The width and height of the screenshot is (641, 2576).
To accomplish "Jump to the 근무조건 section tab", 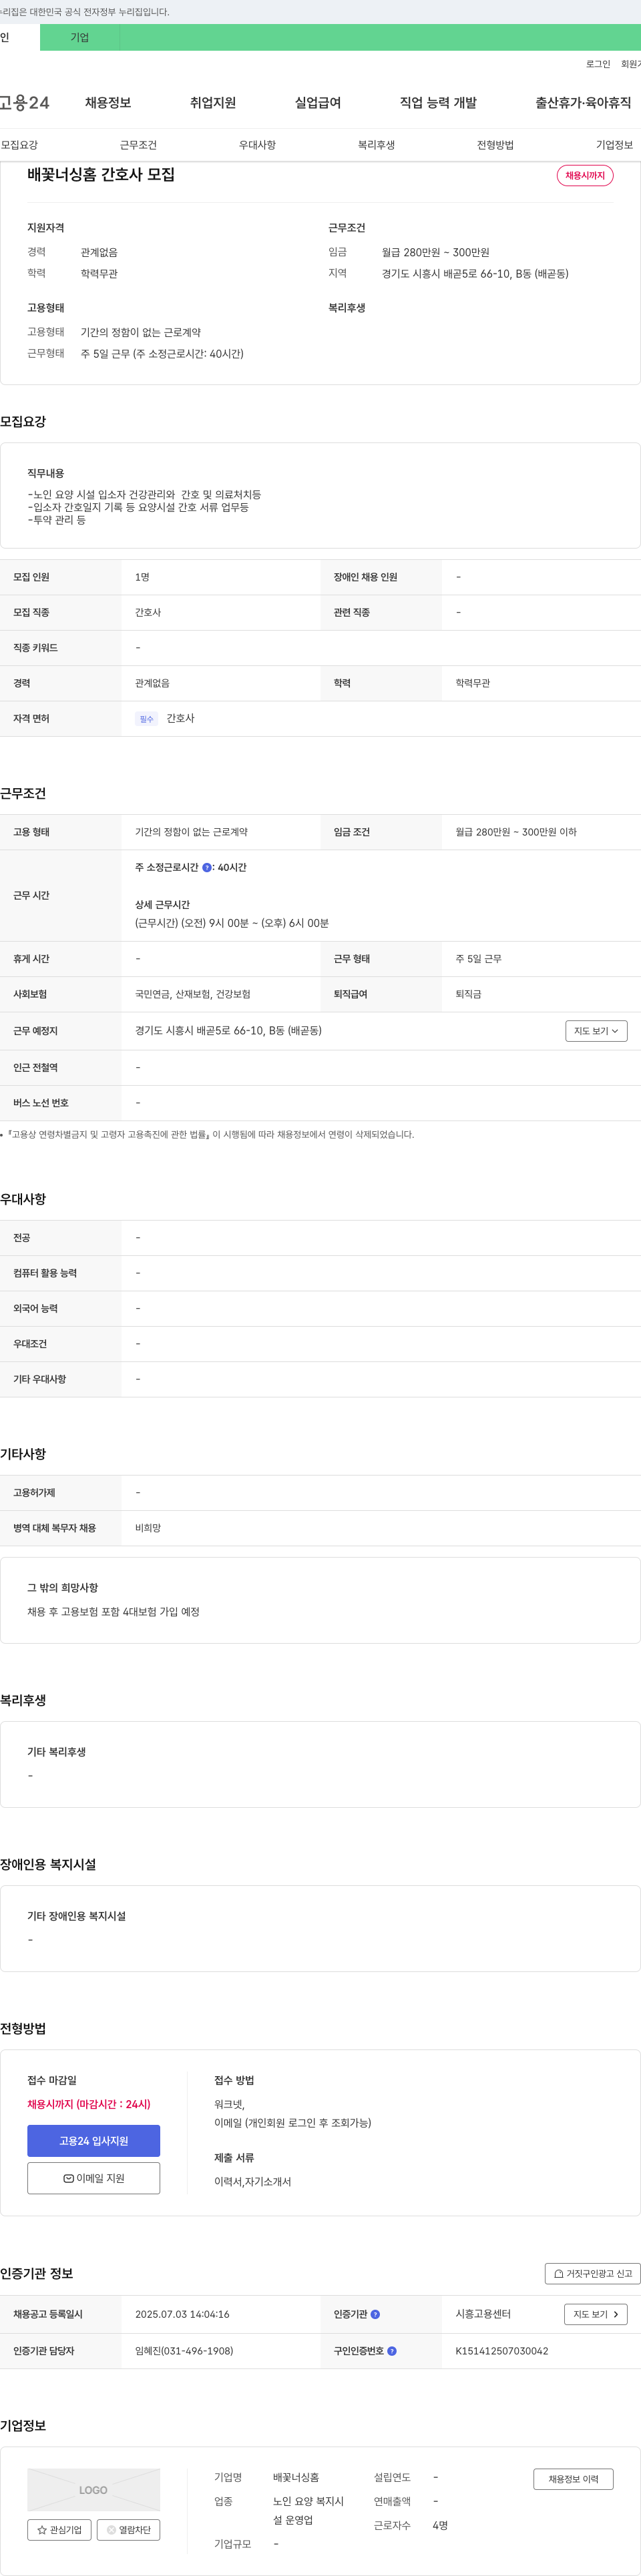I will 138,145.
